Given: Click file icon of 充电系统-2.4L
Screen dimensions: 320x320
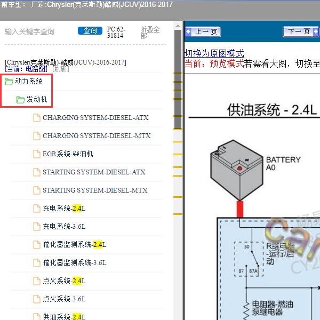Looking at the screenshot, I should (x=37, y=209).
